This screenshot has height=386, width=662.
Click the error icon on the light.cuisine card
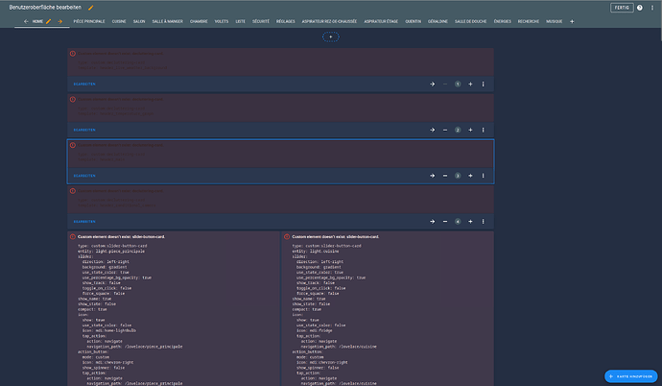pyautogui.click(x=287, y=237)
